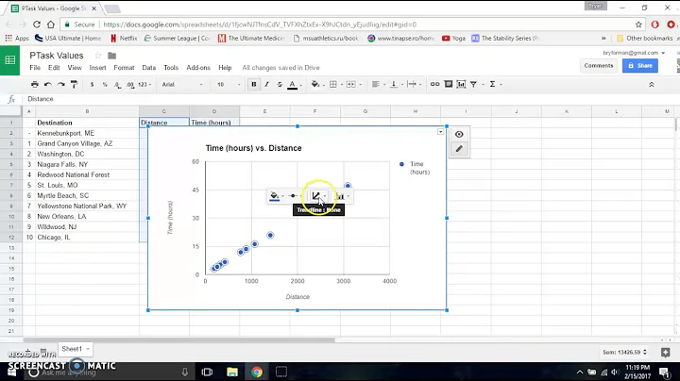This screenshot has height=381, width=680.
Task: Undo the last action
Action: 48,85
